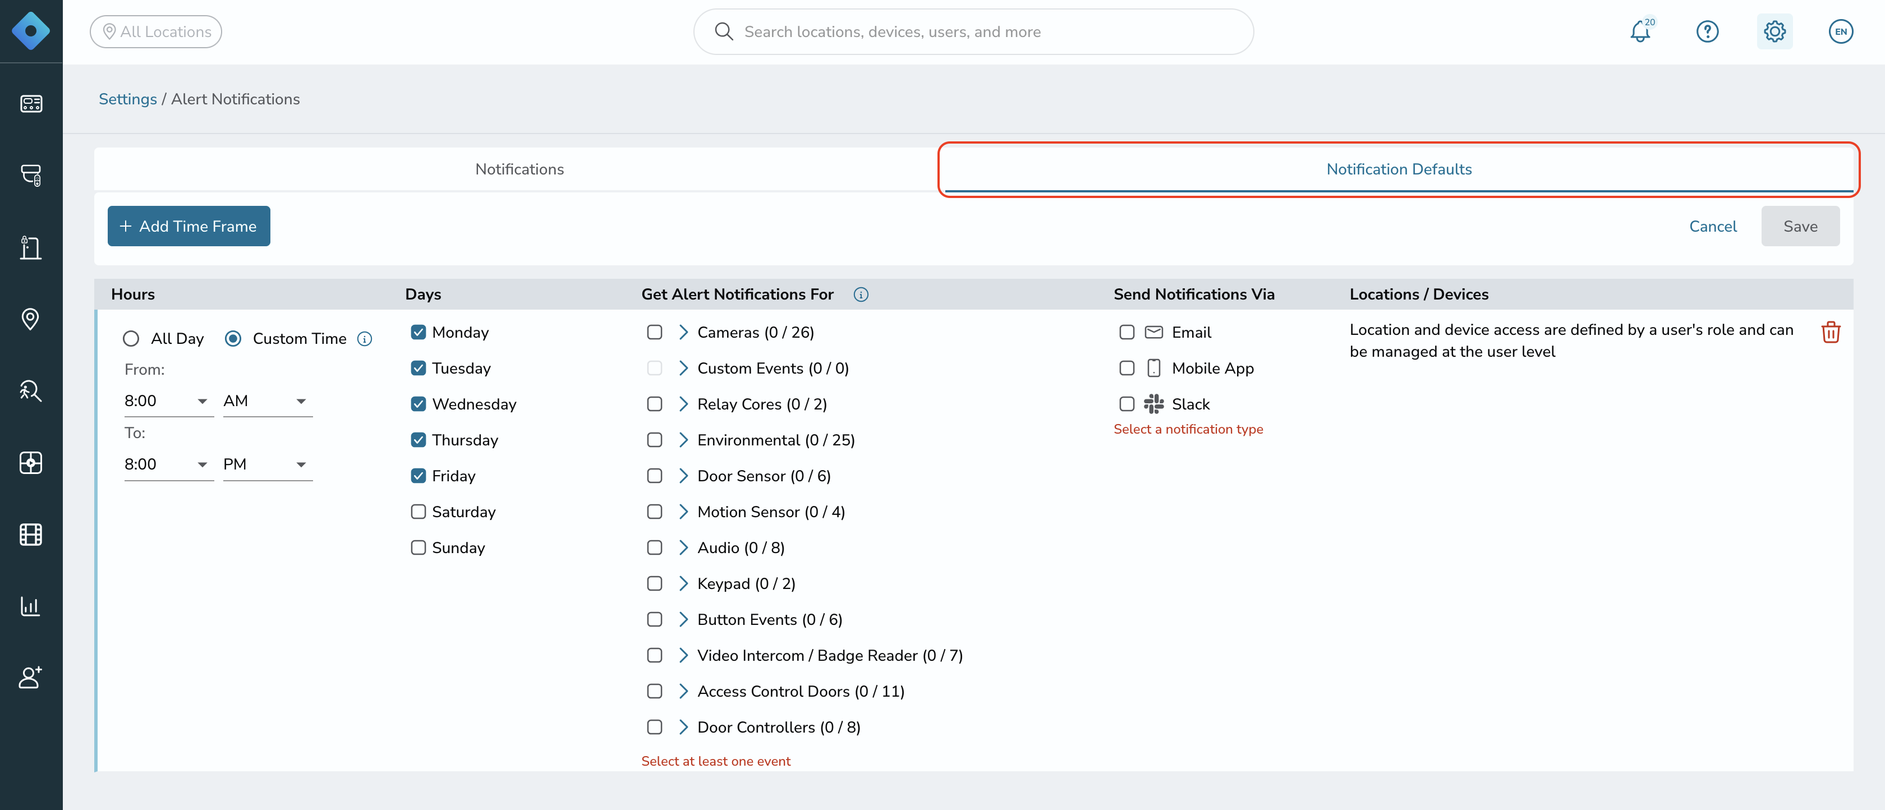Expand the Access Control Doors group
Screen dimensions: 1885x810
point(683,691)
